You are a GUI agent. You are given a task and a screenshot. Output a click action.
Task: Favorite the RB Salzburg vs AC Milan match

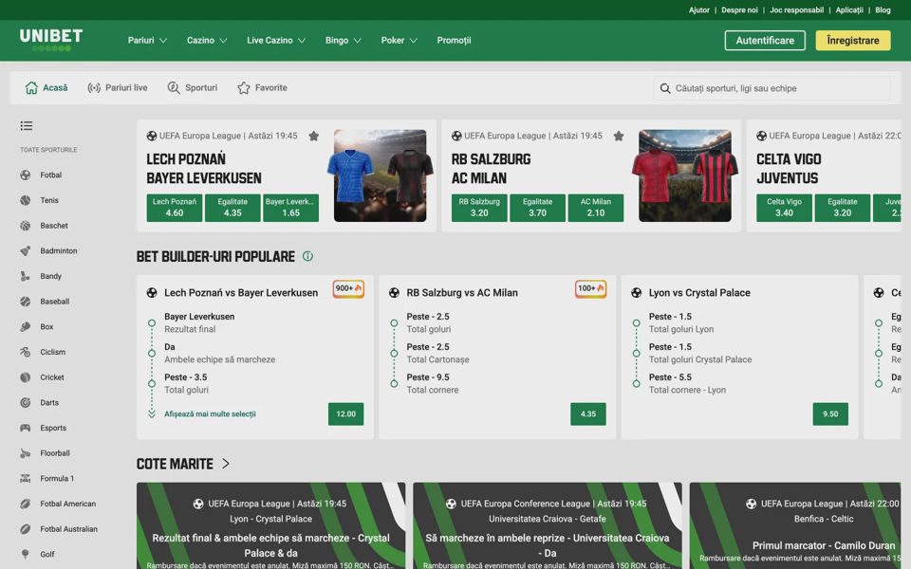pos(619,136)
